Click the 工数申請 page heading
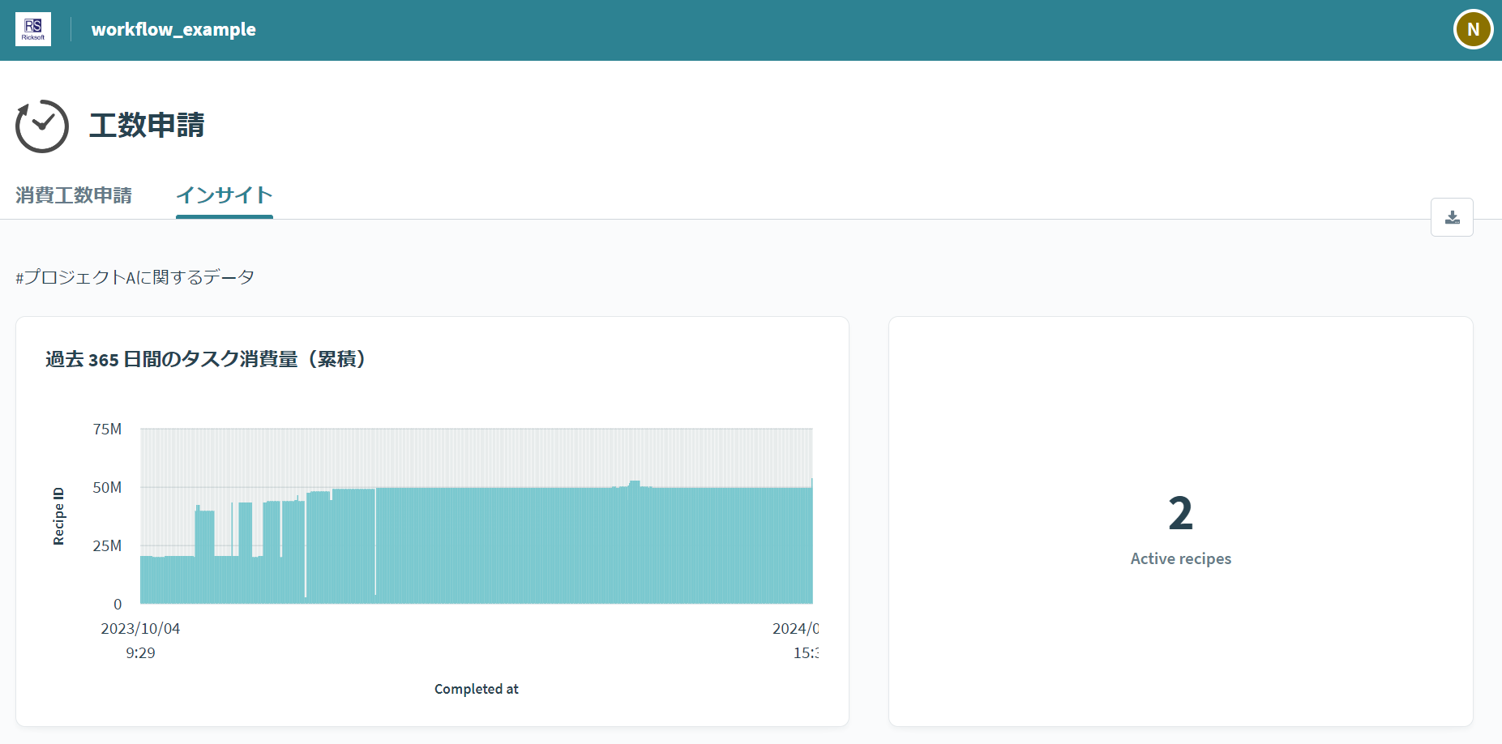The height and width of the screenshot is (744, 1502). (147, 126)
